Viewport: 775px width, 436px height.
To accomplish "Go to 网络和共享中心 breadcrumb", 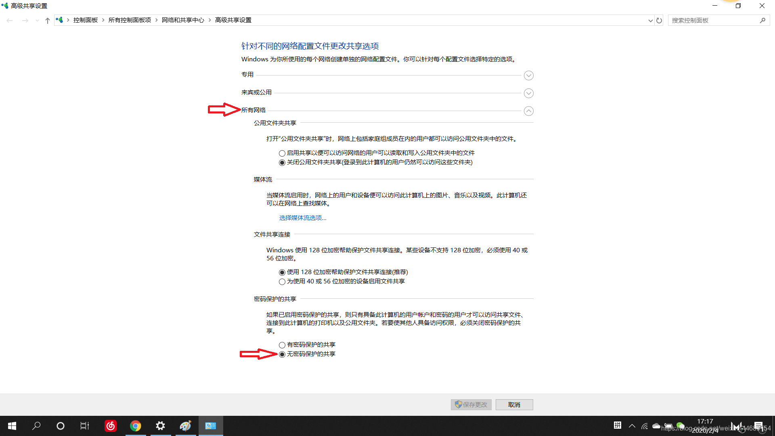I will [183, 20].
